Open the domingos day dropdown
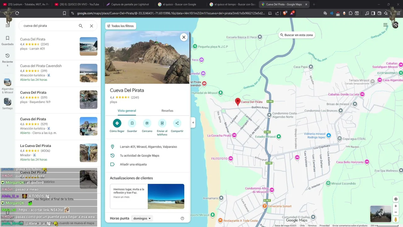The width and height of the screenshot is (403, 227). 142,218
